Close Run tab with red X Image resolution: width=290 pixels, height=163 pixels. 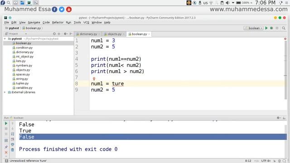pos(6,152)
